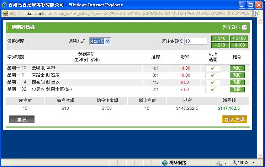Expand the zoom level 100% dropdown arrow

(253, 163)
